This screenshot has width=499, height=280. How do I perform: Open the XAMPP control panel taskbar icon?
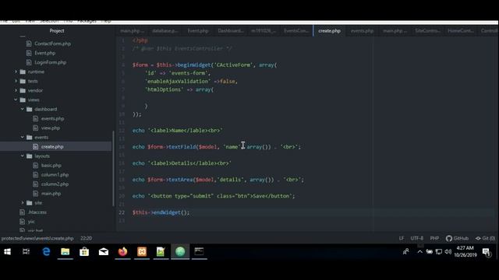coord(142,252)
